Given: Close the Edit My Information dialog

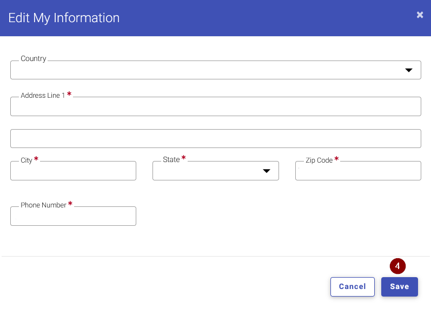Looking at the screenshot, I should (420, 15).
